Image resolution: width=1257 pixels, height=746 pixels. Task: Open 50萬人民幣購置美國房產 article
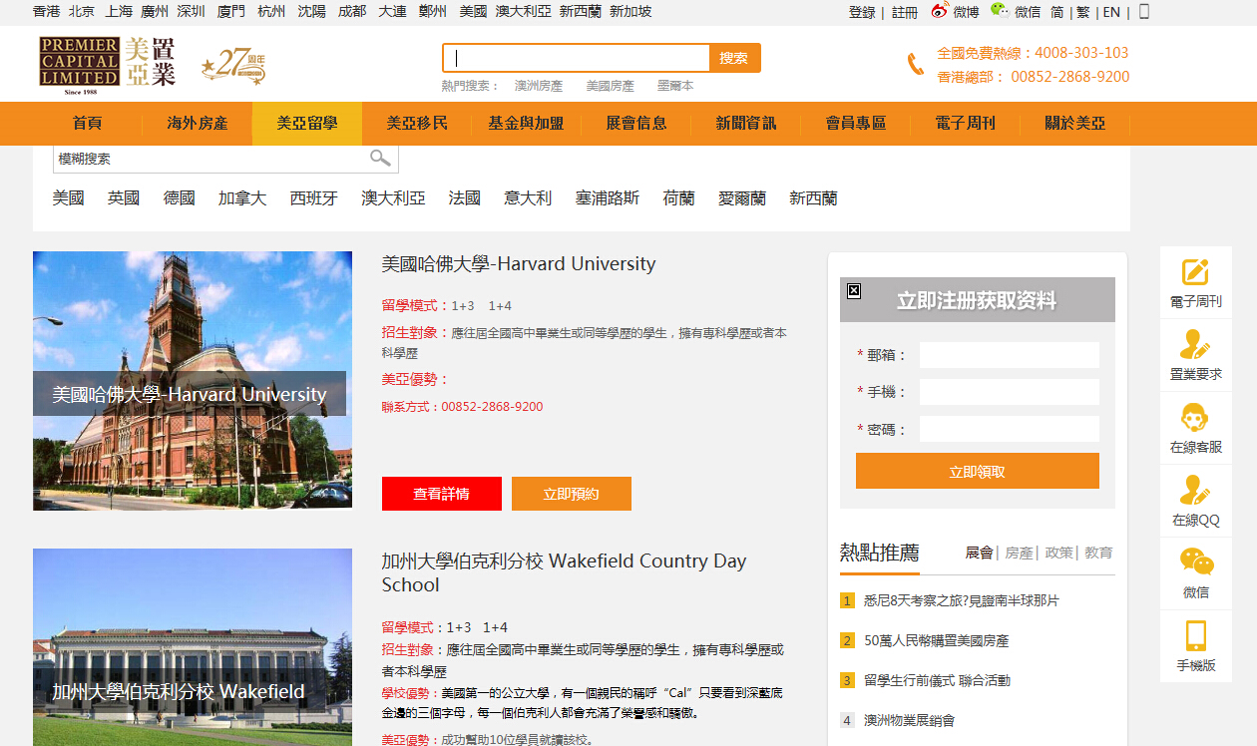(x=937, y=640)
